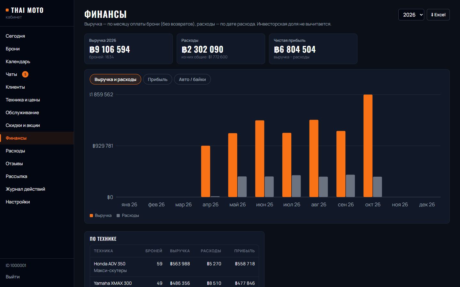Go to Обслуживание section
The image size is (460, 287).
(37, 113)
